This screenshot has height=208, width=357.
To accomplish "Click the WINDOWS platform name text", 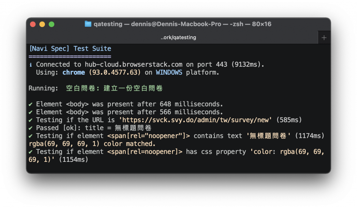I will point(169,72).
